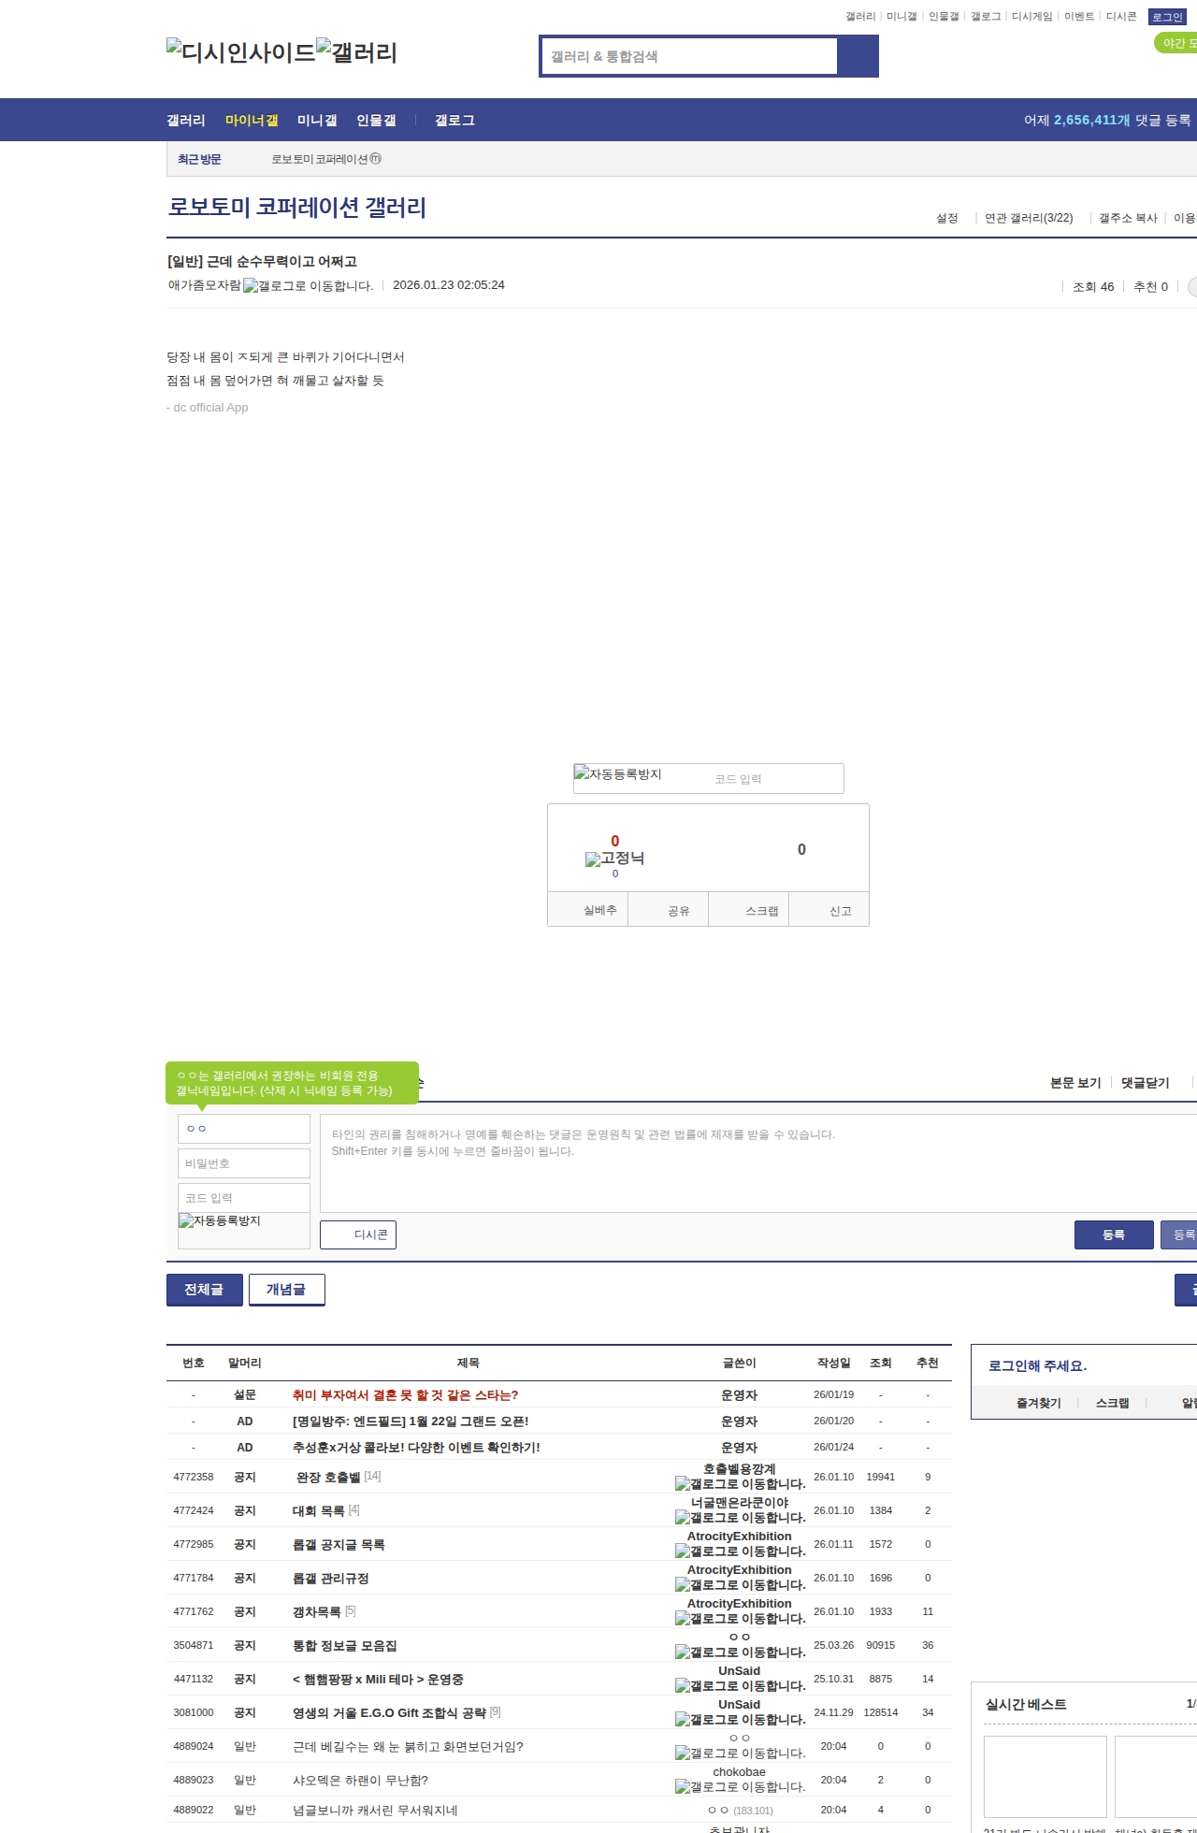Open the 로보토미 코퍼레이션 갤러리 title link
The image size is (1197, 1833).
click(x=296, y=207)
